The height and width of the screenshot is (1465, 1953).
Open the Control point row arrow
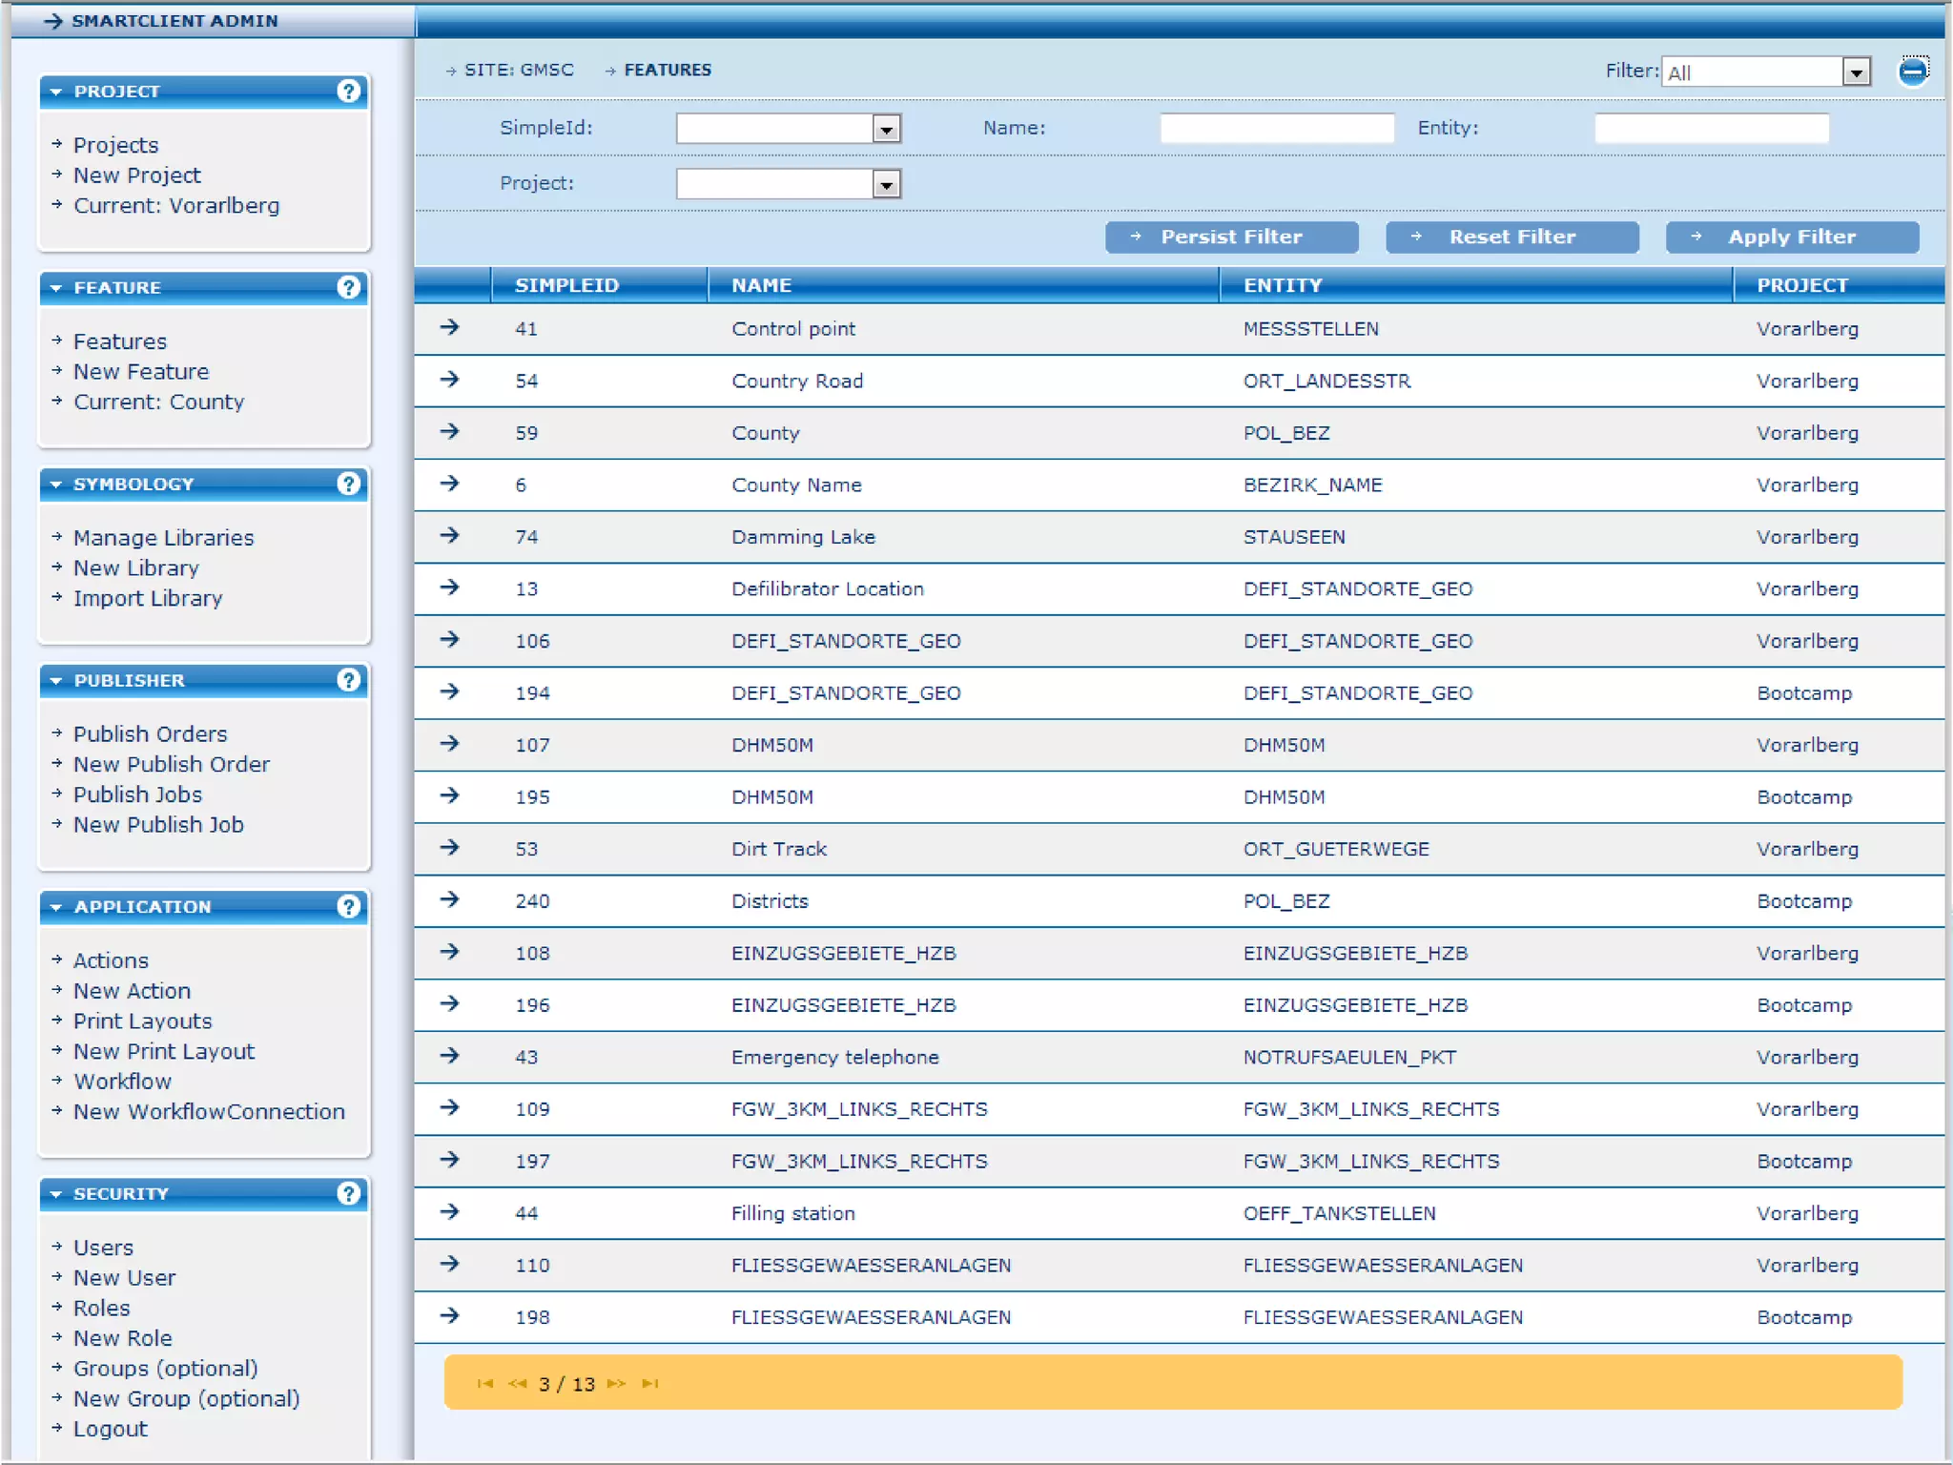[450, 328]
